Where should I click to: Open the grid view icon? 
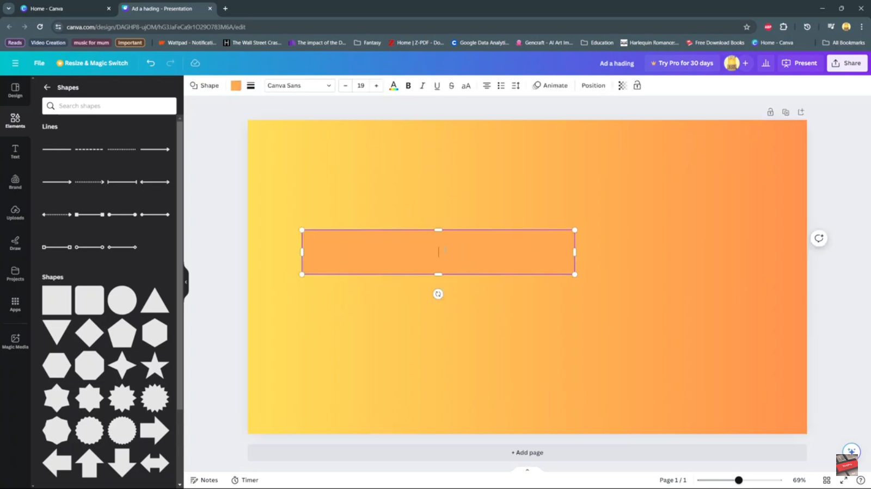(x=826, y=480)
